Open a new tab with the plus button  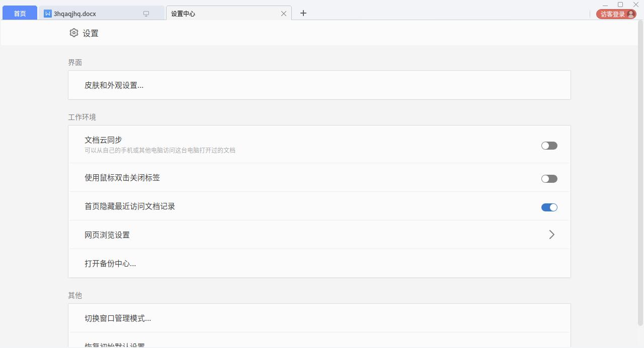pos(303,13)
